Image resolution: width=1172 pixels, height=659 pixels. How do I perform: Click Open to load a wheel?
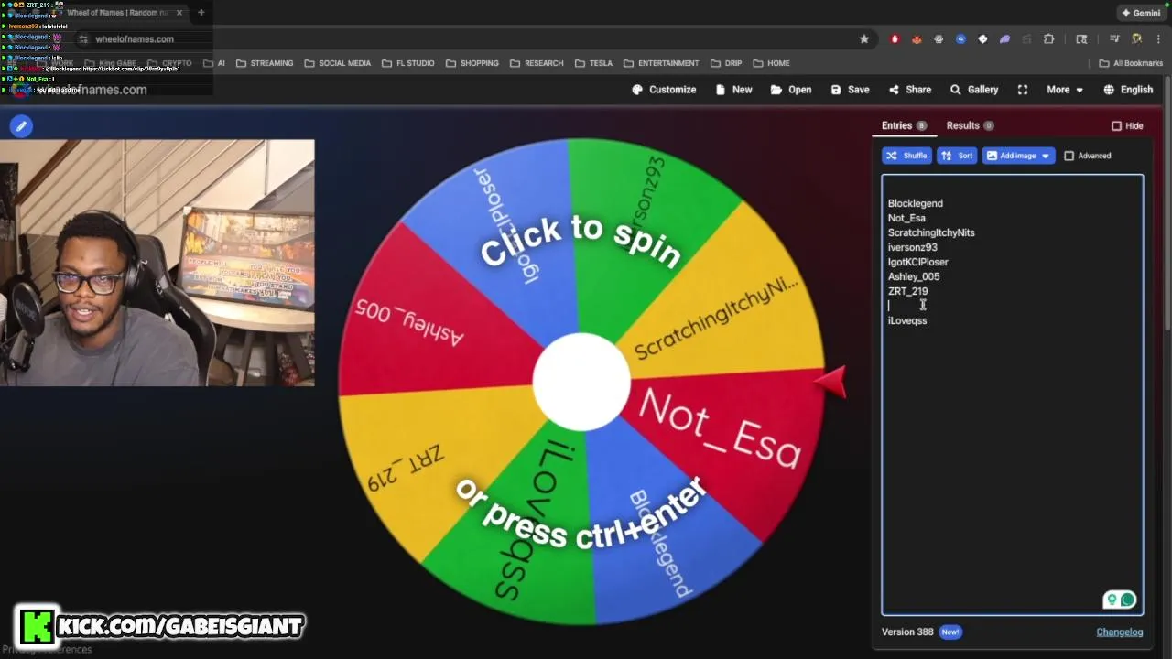791,90
